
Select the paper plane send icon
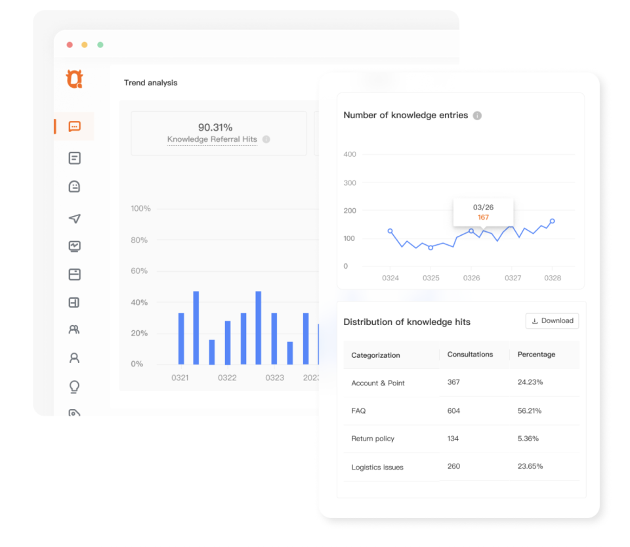pos(74,218)
